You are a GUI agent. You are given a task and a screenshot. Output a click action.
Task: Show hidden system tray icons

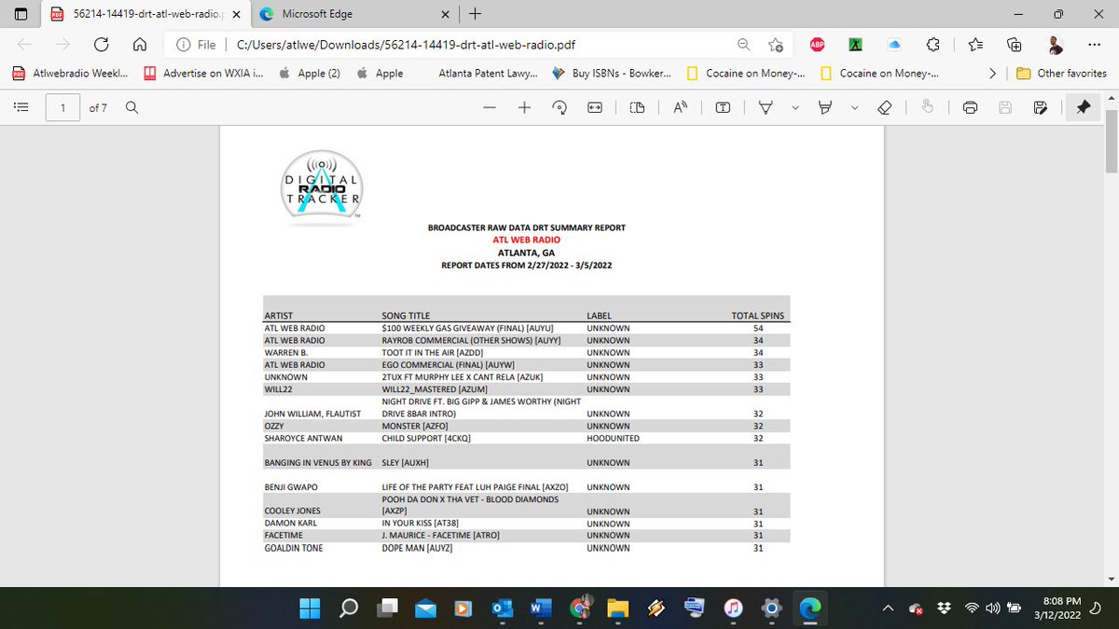pyautogui.click(x=888, y=608)
